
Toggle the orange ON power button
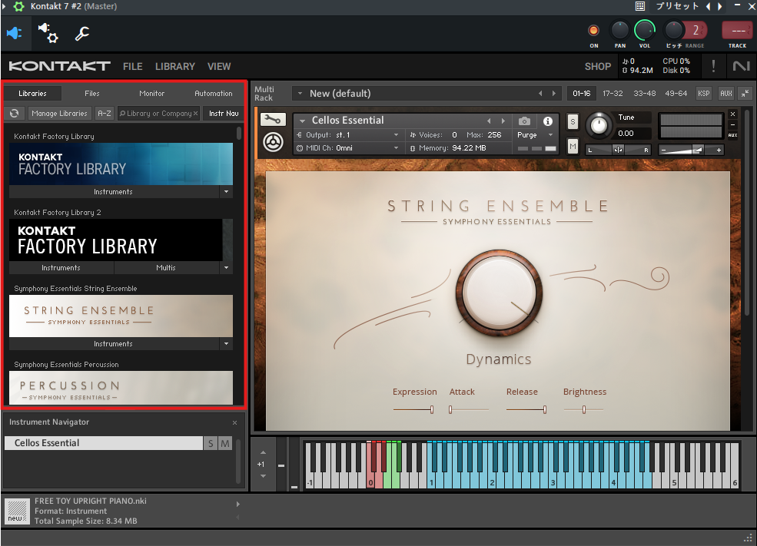tap(594, 31)
